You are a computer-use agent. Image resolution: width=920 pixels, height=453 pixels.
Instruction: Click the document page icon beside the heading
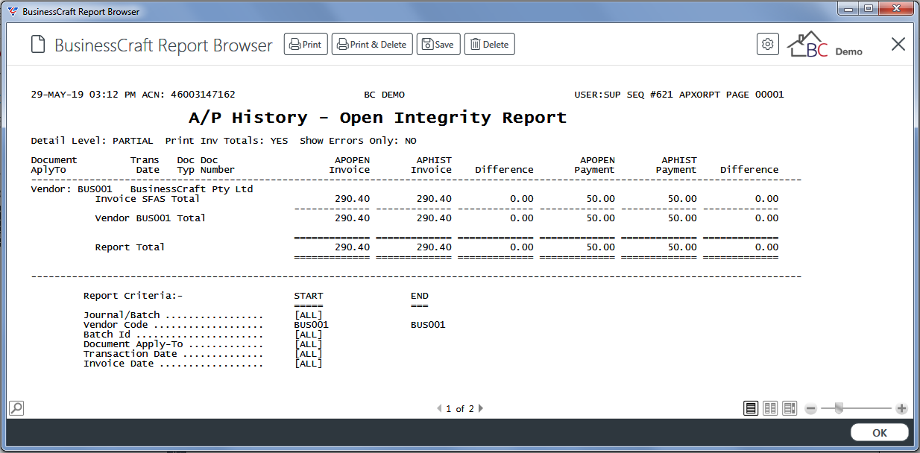(x=38, y=45)
